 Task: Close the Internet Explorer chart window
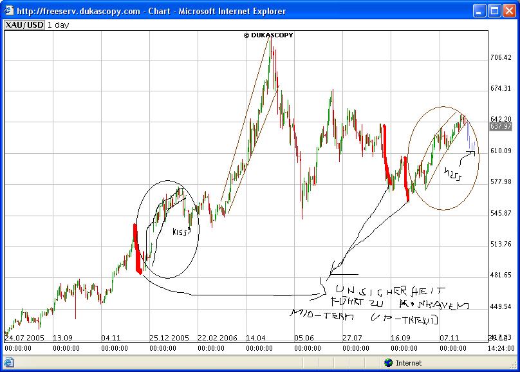(508, 11)
